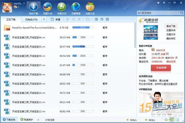
Task: Select 迅雷方舟 in member panel
Action: (x=171, y=34)
